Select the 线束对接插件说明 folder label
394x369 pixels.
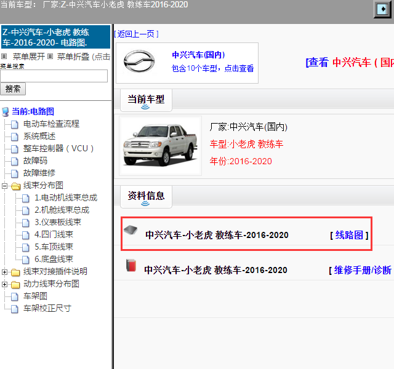[55, 272]
